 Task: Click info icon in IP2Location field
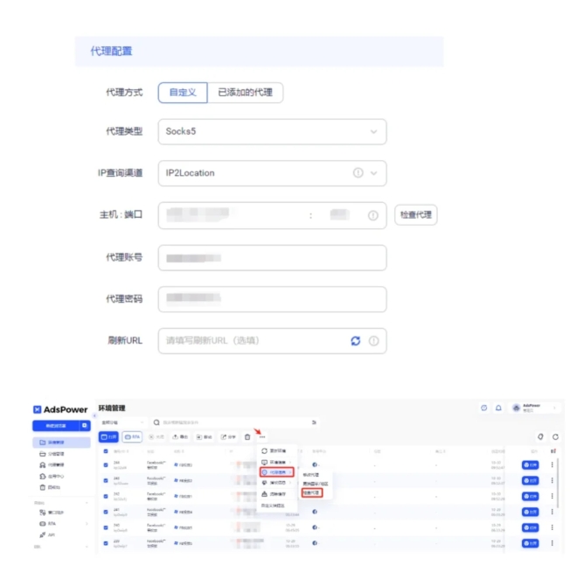tap(358, 173)
